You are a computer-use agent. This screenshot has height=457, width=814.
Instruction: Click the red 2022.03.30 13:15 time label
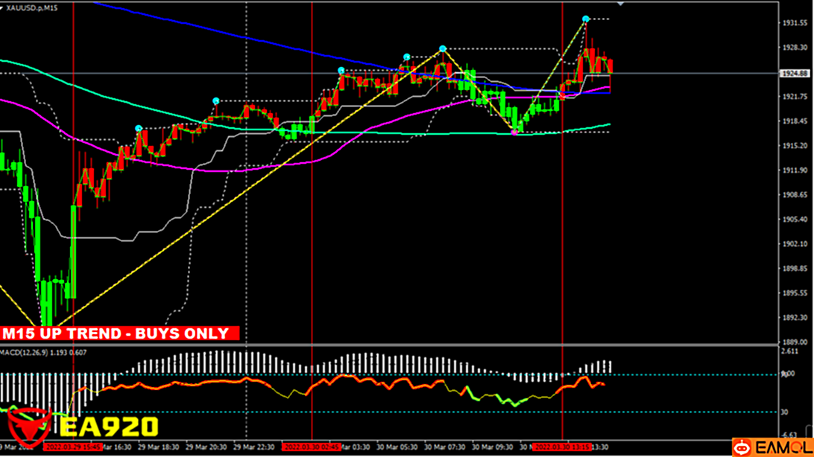[x=562, y=447]
